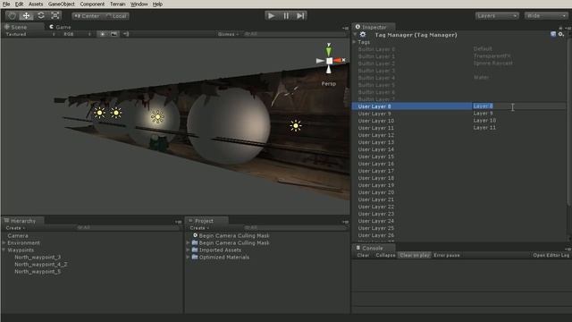Open the File menu
The height and width of the screenshot is (322, 572).
[x=6, y=4]
